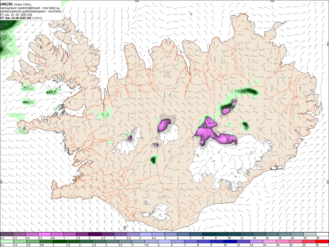This screenshot has width=329, height=247.
Task: Select the medium green 0.5–0.8 swatch on the rain scale
Action: tap(33, 241)
